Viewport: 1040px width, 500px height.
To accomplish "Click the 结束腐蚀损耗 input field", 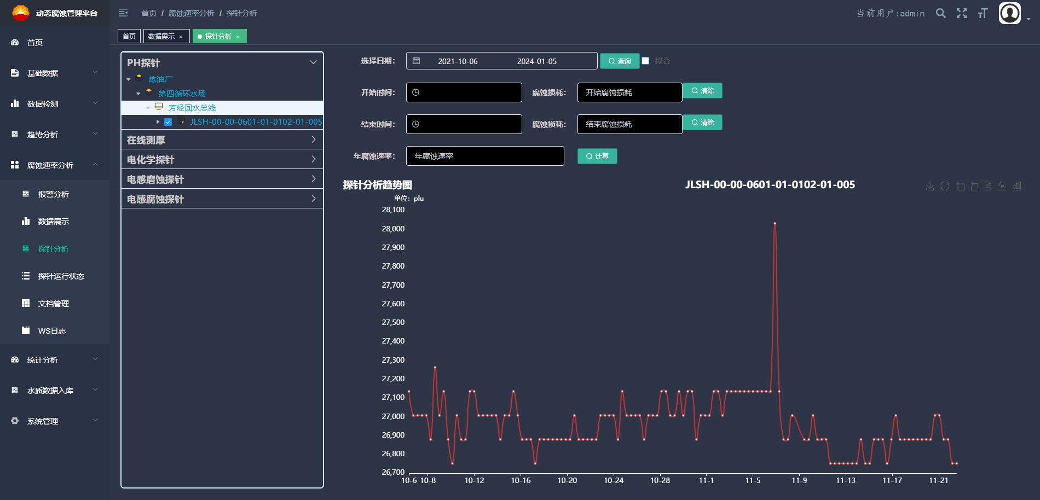I will (x=630, y=124).
